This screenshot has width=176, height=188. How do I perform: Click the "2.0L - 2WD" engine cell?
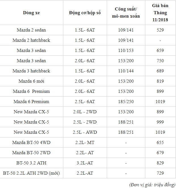85,112
